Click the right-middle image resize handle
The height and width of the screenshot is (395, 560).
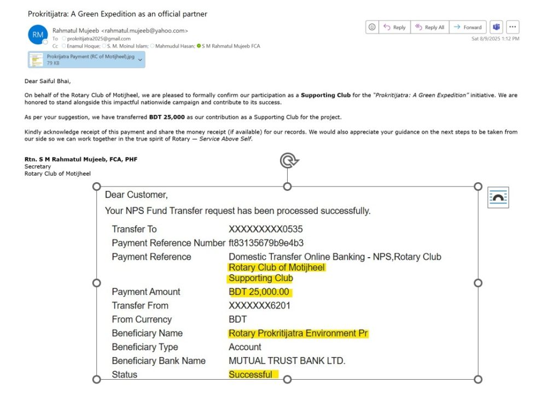click(478, 283)
